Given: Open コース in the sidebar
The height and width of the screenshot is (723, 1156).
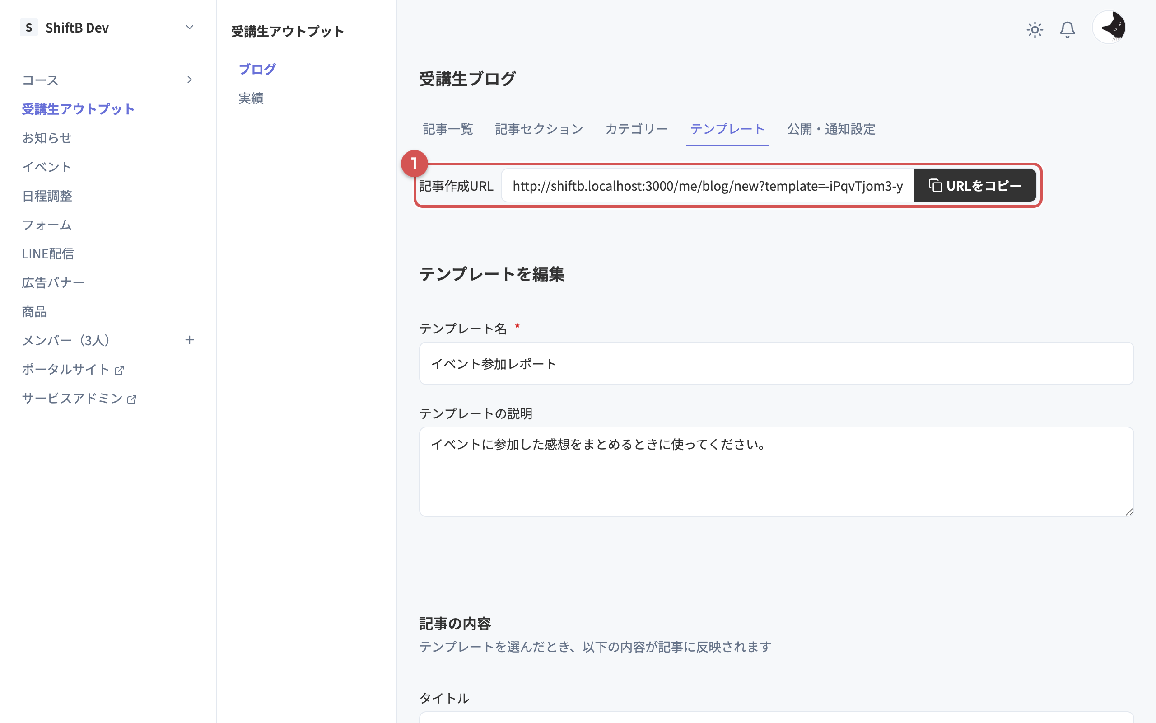Looking at the screenshot, I should coord(40,80).
